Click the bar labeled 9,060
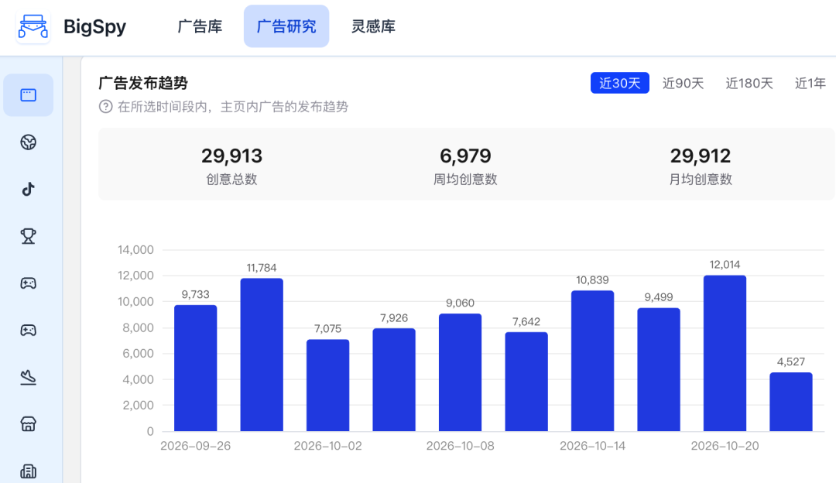836x483 pixels. [x=460, y=372]
